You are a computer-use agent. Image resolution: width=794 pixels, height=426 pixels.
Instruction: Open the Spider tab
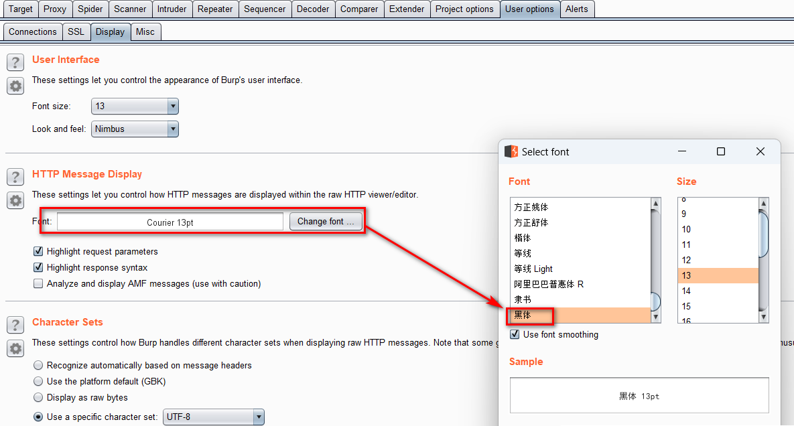[x=90, y=9]
